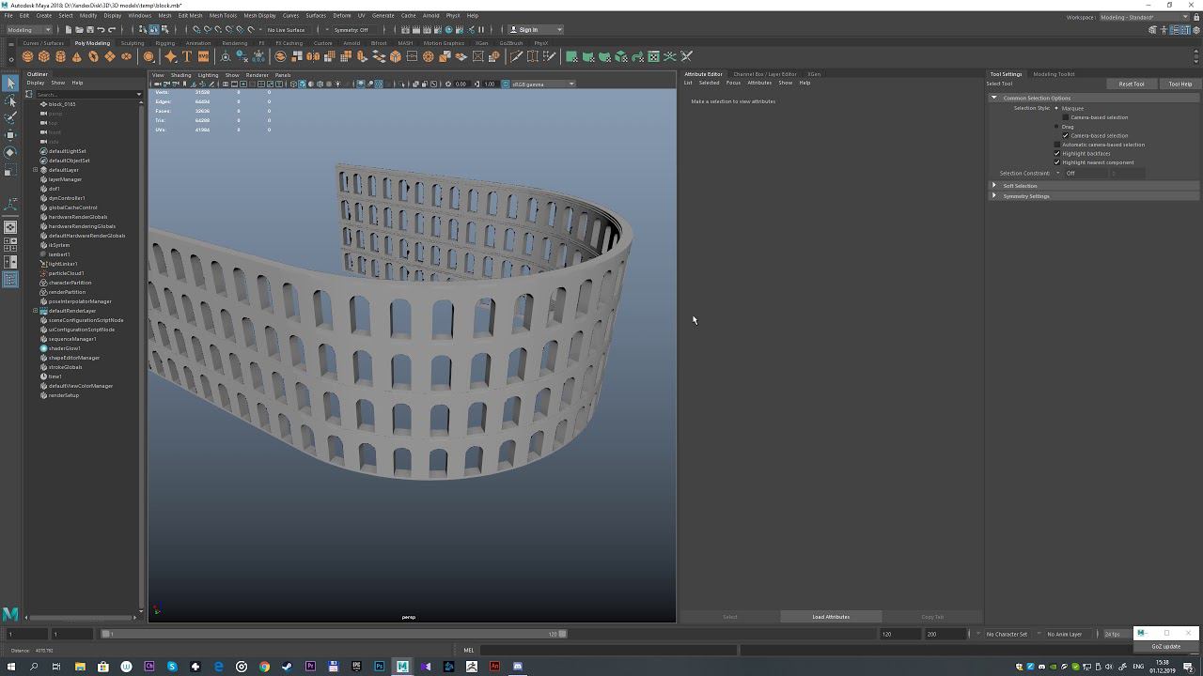Uncheck Highlight backfaces option
Image resolution: width=1203 pixels, height=676 pixels.
[x=1057, y=153]
